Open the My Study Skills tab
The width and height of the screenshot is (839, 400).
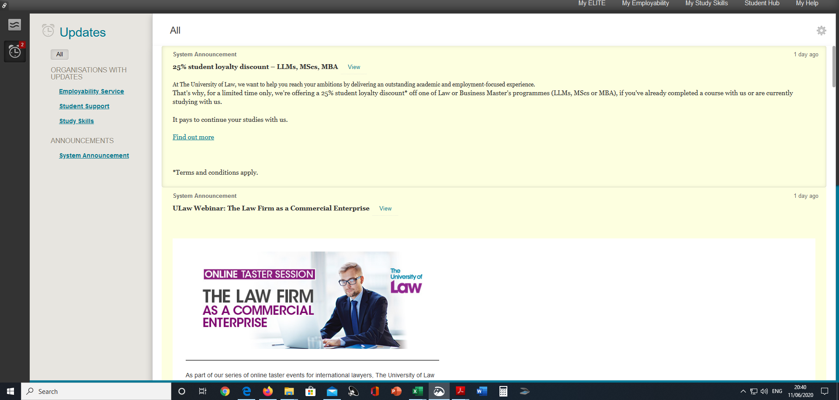[x=707, y=3]
